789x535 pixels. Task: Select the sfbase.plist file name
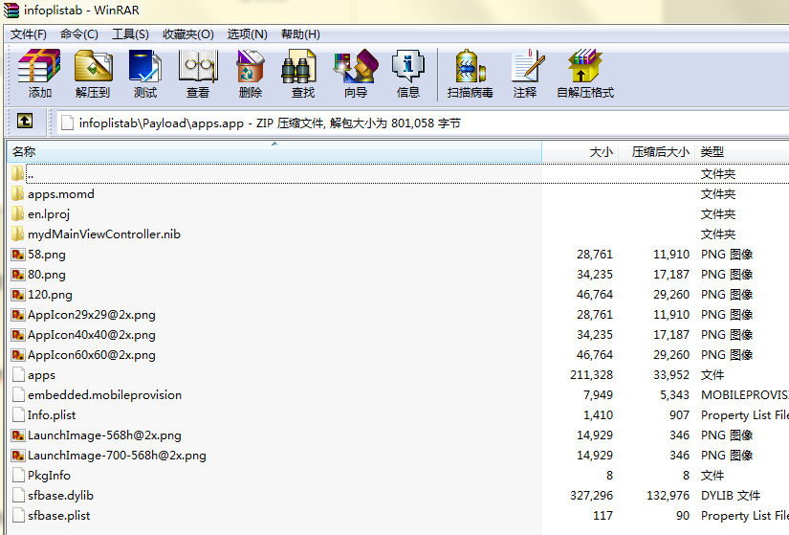(x=59, y=515)
